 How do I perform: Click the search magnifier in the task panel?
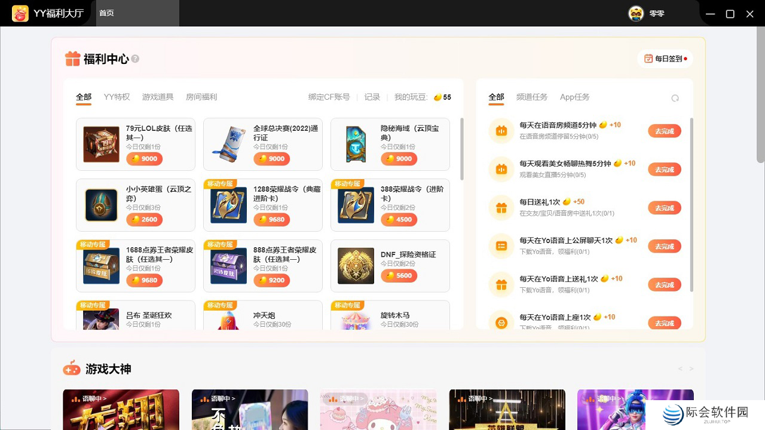(675, 97)
